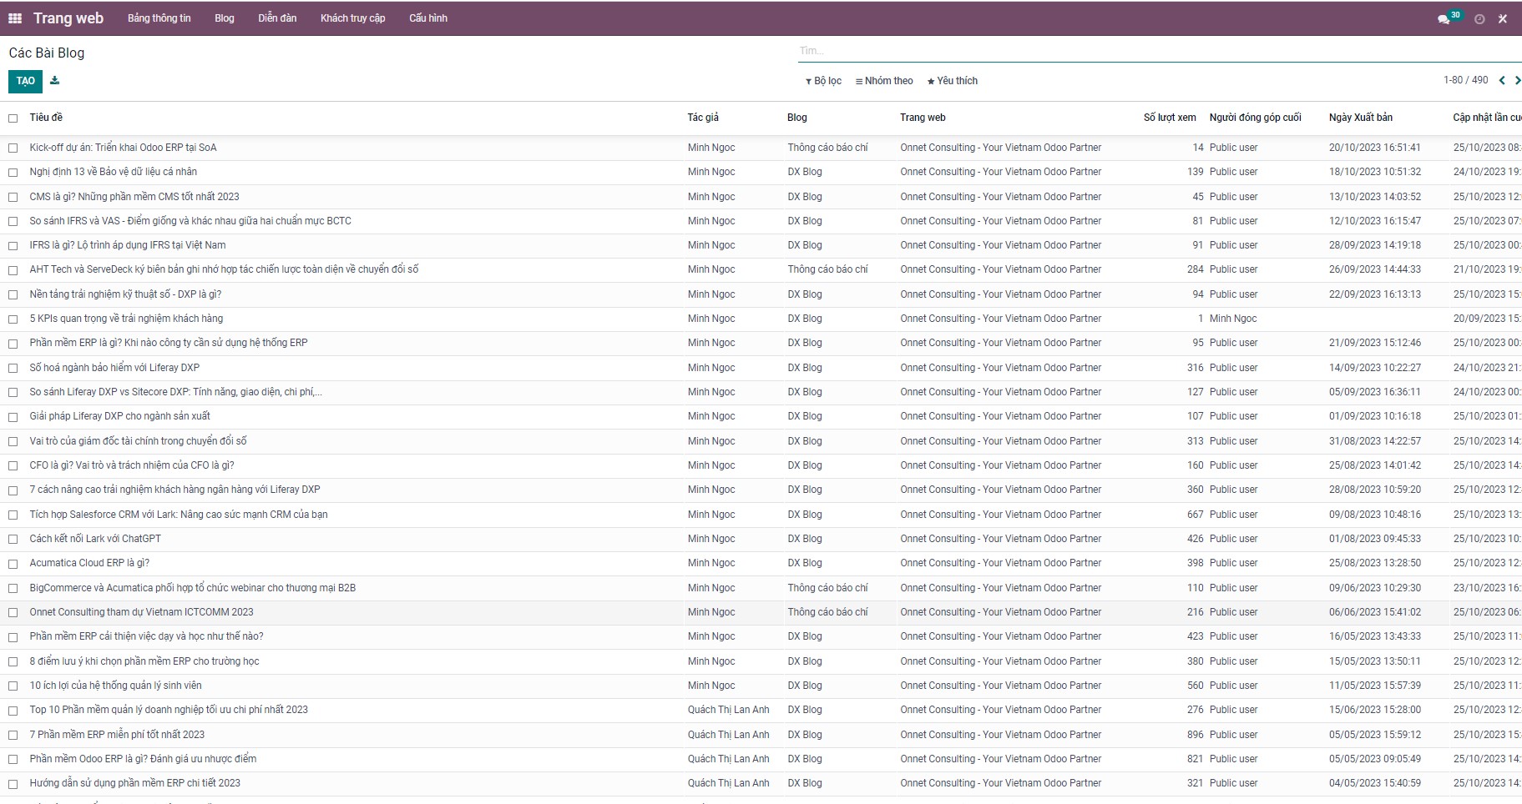Open the Nhóm theo grouping dropdown
Screen dimensions: 1522x804
(x=884, y=81)
